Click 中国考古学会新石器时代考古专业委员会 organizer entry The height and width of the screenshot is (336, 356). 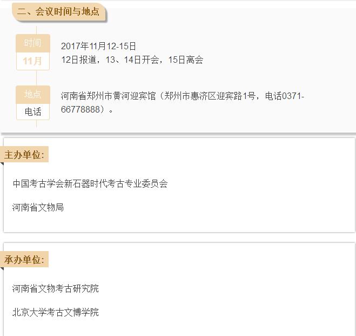pos(90,183)
